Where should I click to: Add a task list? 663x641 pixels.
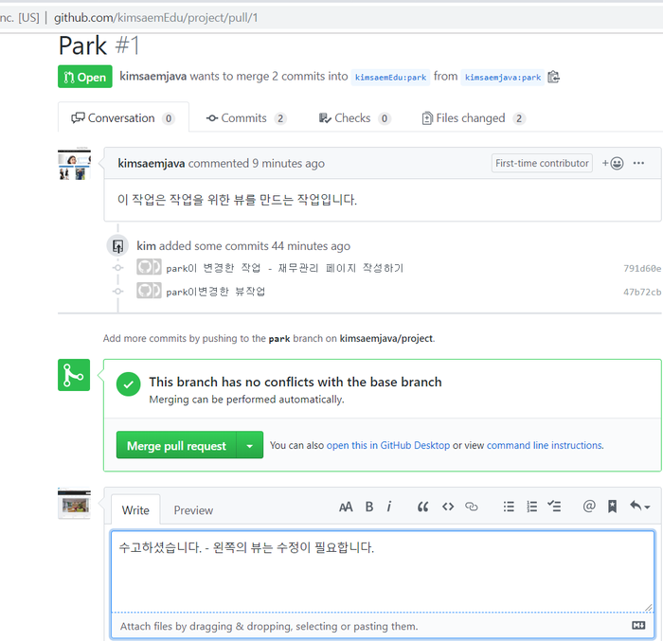(554, 507)
